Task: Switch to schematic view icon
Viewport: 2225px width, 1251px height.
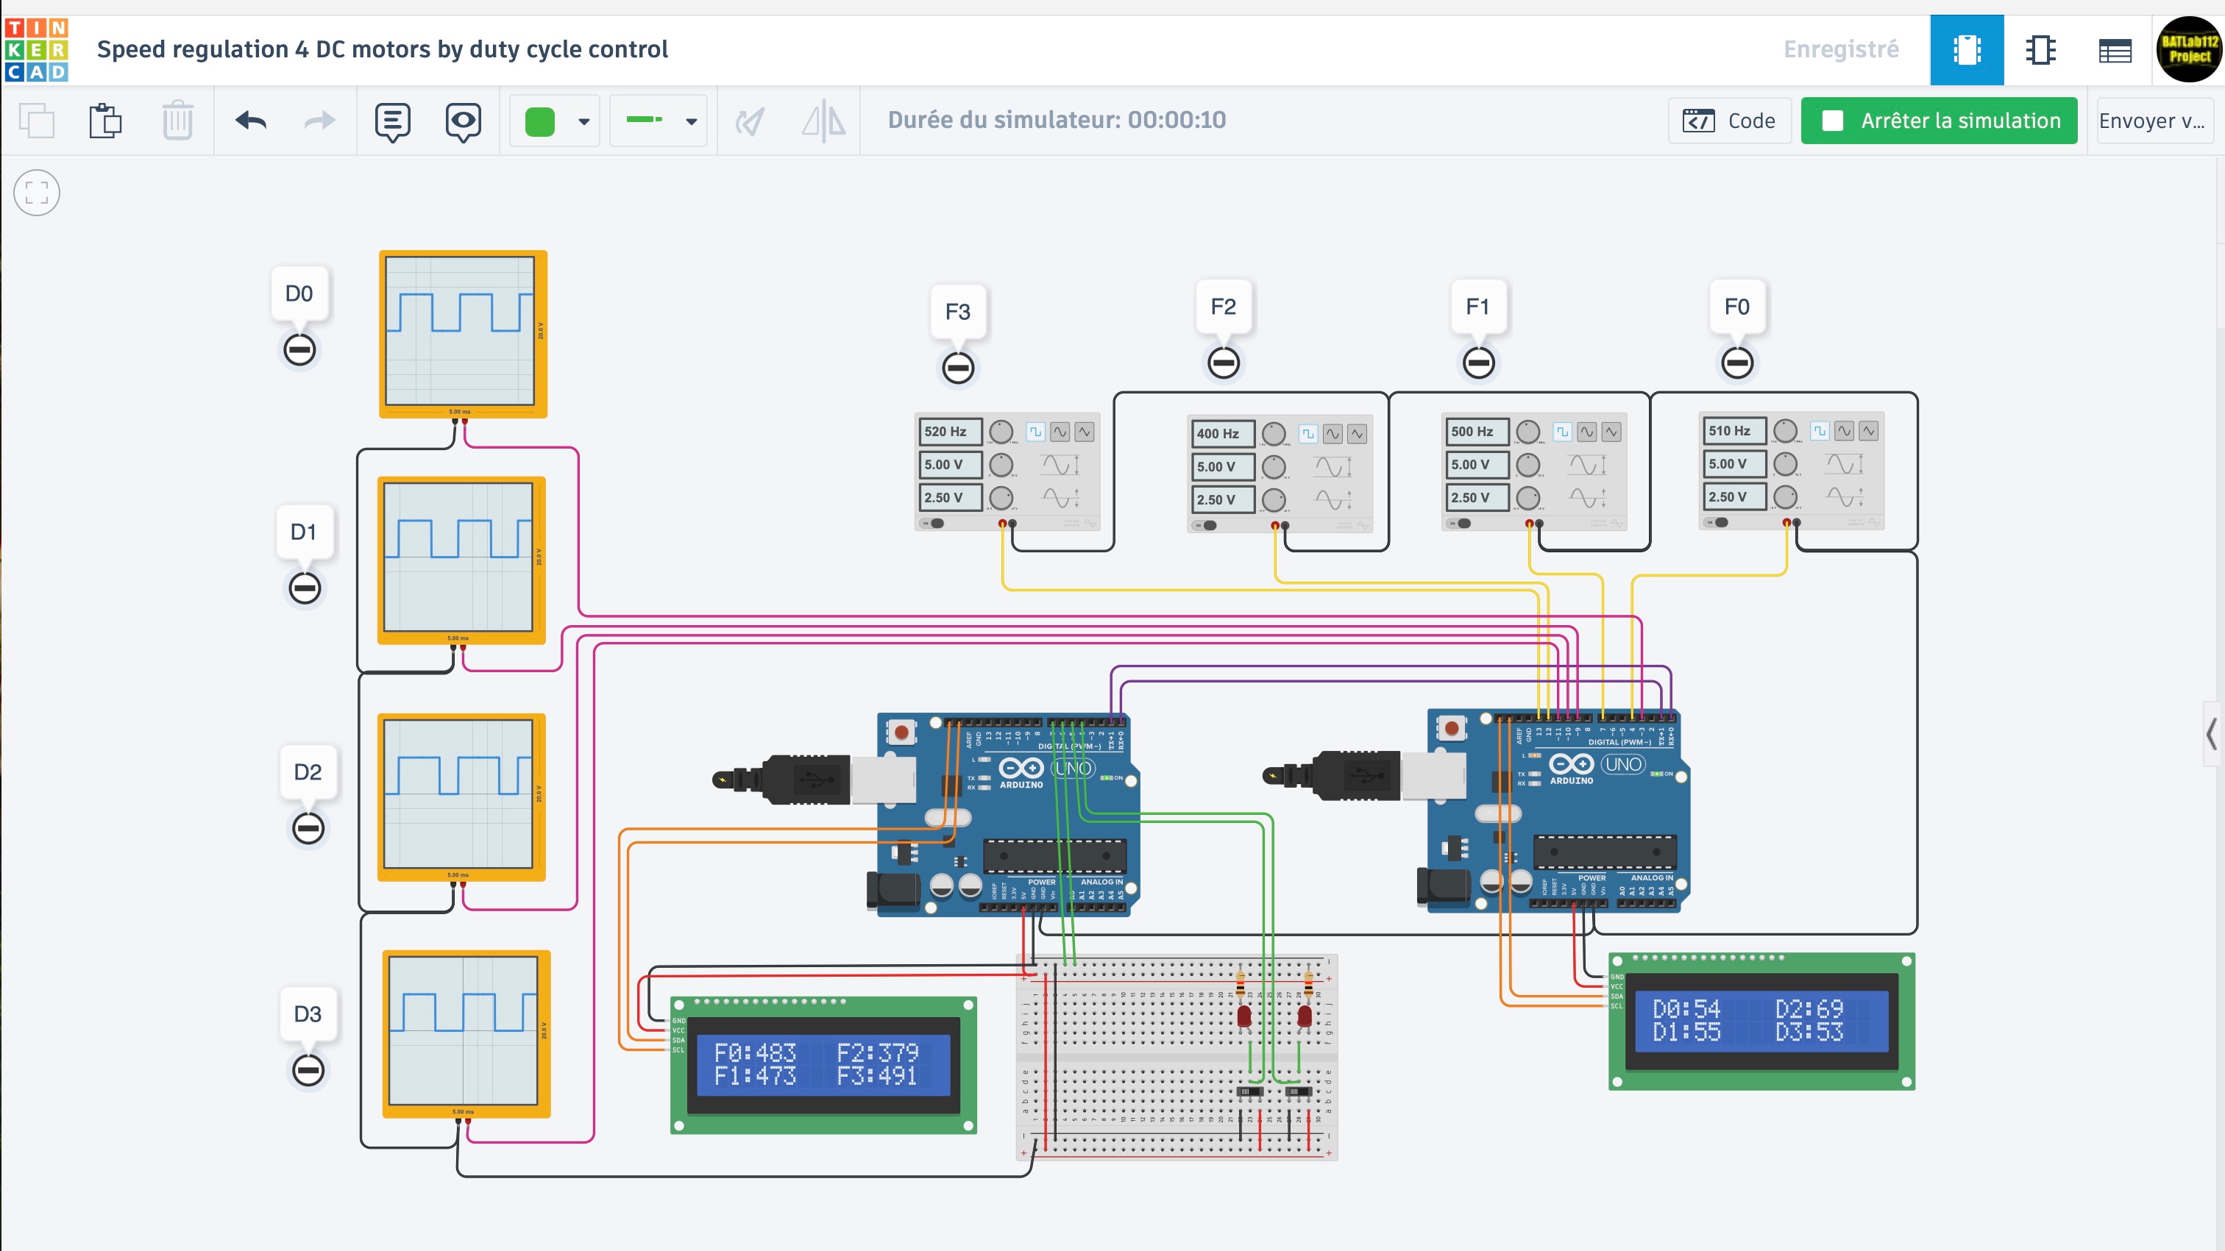Action: pos(2040,50)
